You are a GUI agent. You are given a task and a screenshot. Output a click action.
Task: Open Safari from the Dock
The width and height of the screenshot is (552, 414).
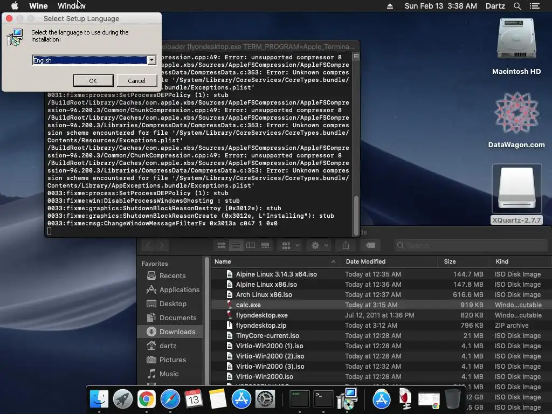click(170, 399)
